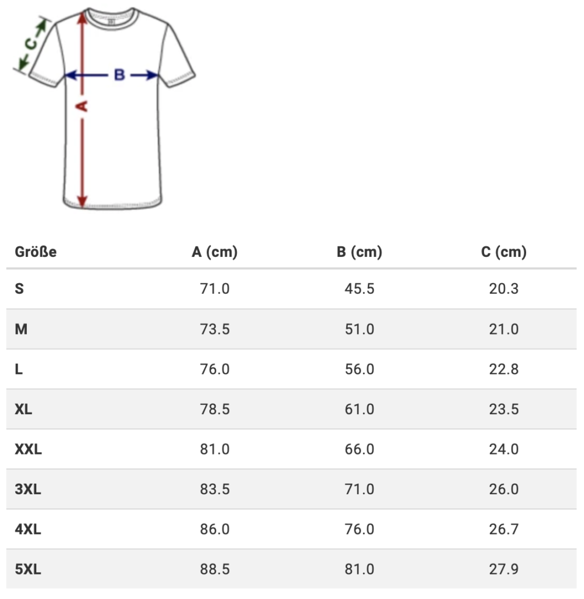Select the S size row label
The height and width of the screenshot is (599, 584).
19,289
